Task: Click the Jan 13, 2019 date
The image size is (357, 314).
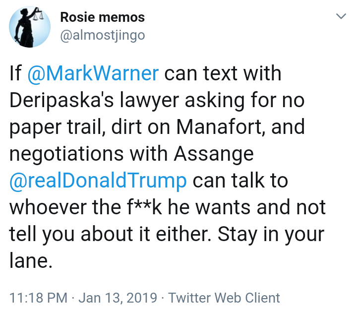Action: click(x=118, y=298)
